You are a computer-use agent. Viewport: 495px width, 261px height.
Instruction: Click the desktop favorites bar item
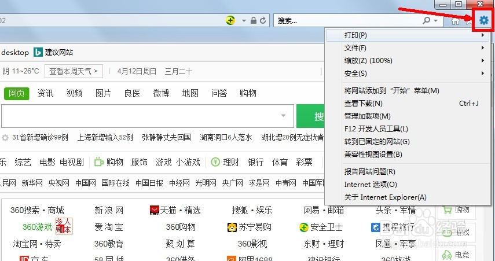pos(15,53)
